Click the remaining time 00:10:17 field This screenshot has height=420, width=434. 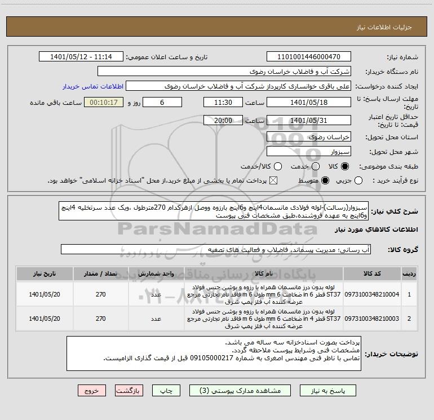click(x=104, y=102)
